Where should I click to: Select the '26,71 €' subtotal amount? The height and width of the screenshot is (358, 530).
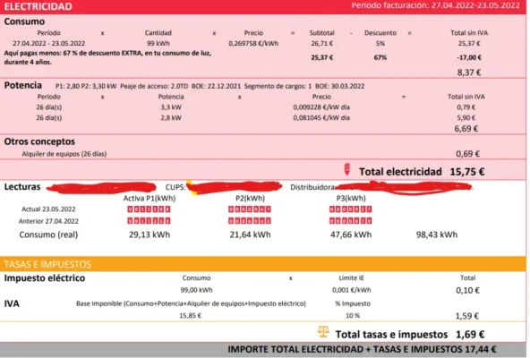[321, 43]
